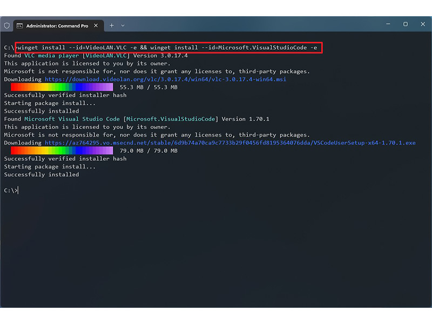Click the 79.0 MB download progress bar
Image resolution: width=432 pixels, height=324 pixels.
tap(62, 151)
